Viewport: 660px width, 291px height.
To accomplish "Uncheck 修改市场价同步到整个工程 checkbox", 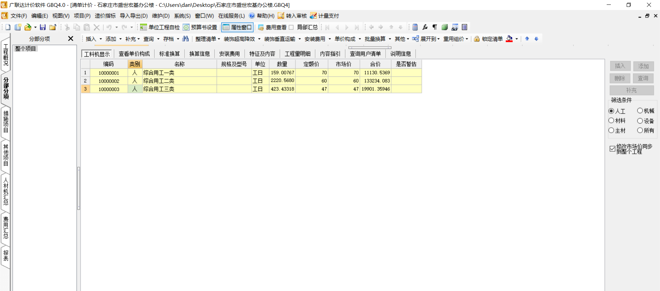I will (x=612, y=149).
